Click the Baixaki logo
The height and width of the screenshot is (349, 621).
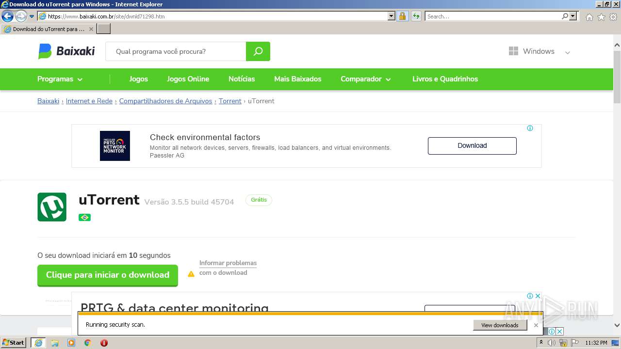(x=66, y=51)
